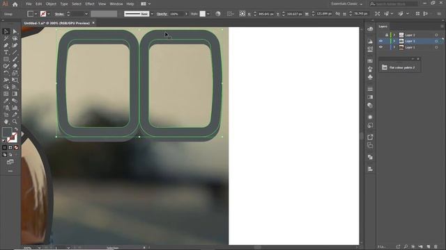Select the Artboard tool
This screenshot has width=446, height=250.
click(6, 115)
